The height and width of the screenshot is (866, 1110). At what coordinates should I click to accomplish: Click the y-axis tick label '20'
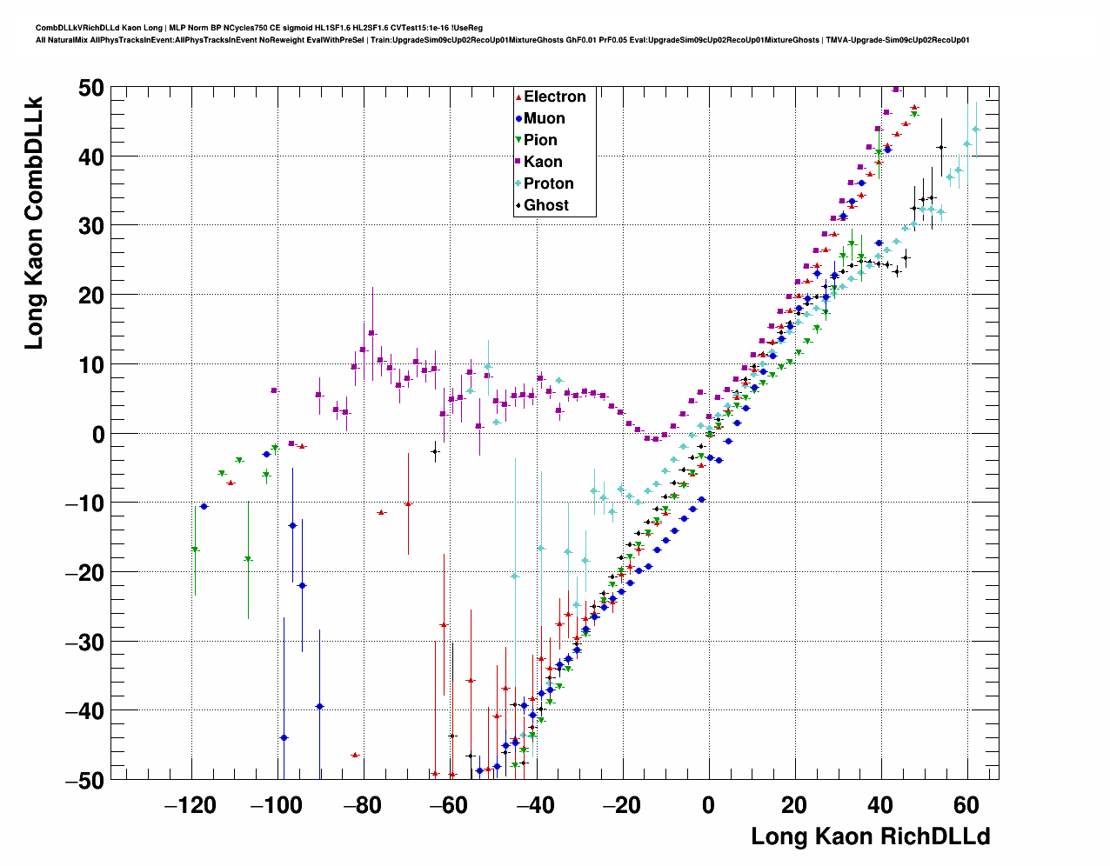pos(90,296)
